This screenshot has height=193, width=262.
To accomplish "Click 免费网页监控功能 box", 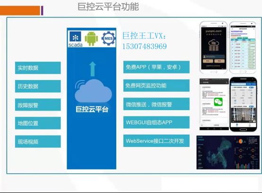I will [x=157, y=86].
